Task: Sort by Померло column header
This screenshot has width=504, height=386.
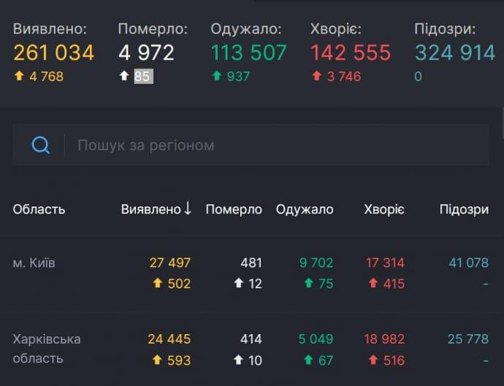Action: [x=234, y=209]
